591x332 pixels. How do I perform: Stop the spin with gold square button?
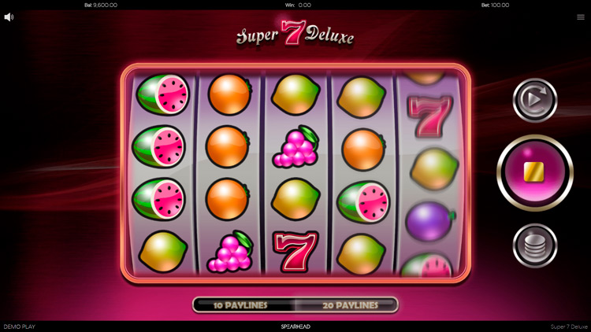tap(535, 173)
